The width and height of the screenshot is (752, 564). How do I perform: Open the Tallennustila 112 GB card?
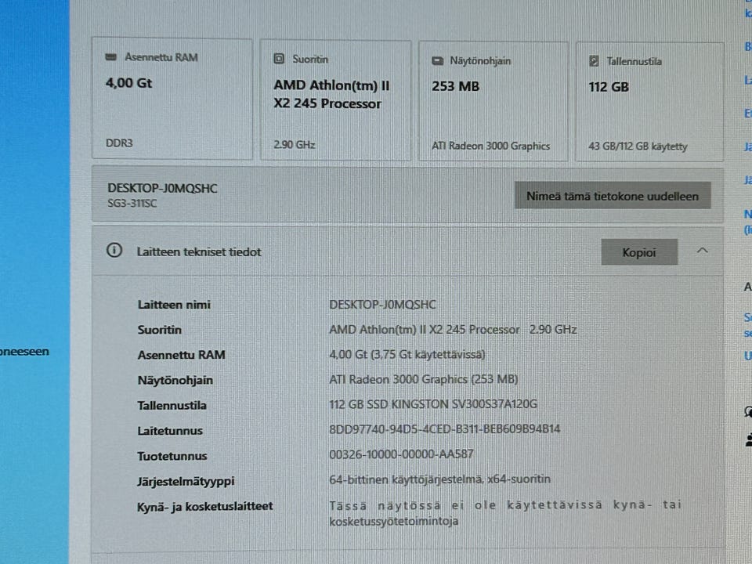[x=649, y=102]
